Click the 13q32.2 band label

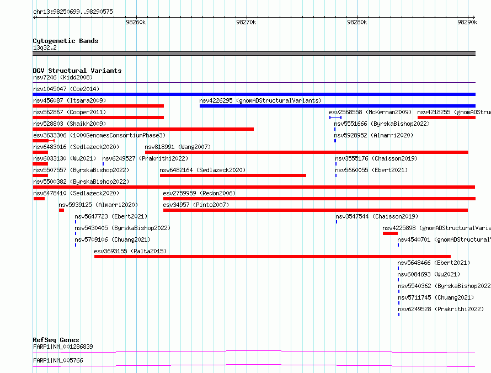click(x=45, y=47)
